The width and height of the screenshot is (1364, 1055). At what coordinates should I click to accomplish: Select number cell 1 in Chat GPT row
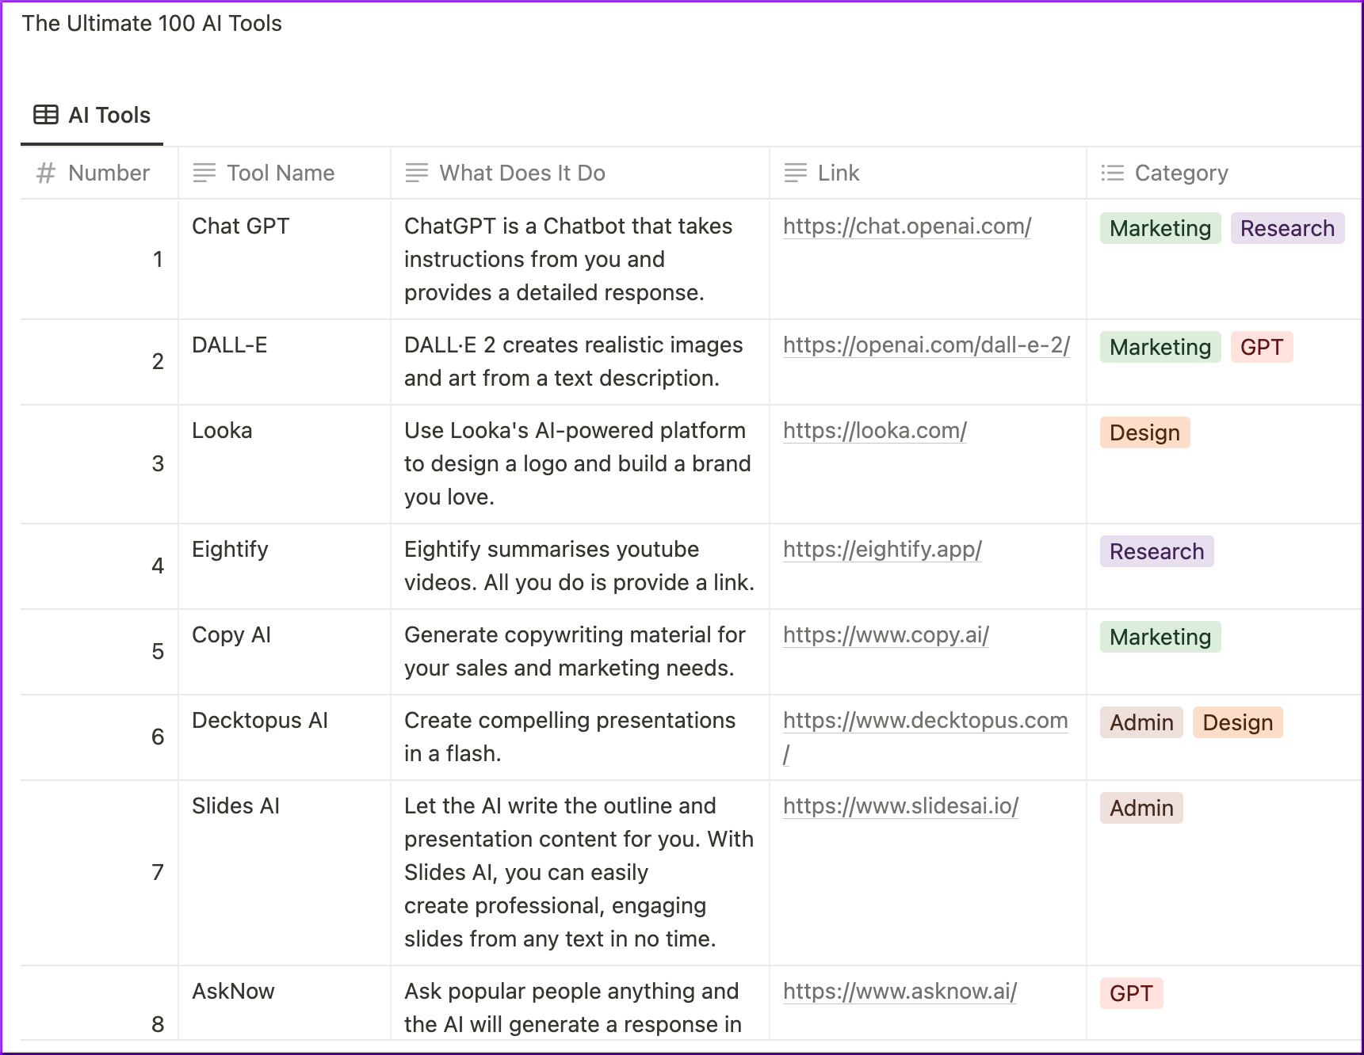[x=100, y=259]
